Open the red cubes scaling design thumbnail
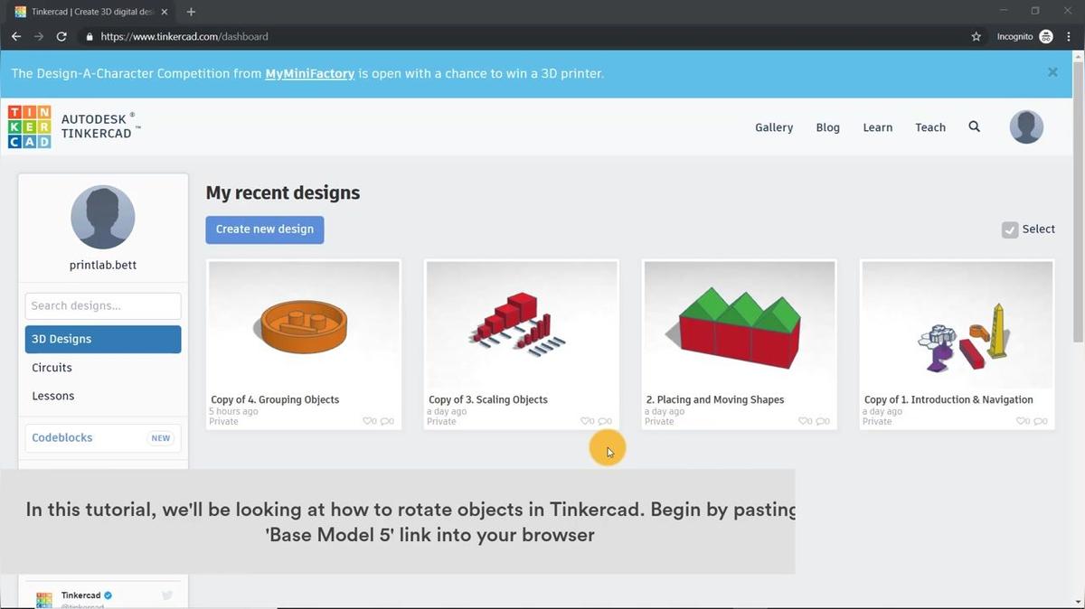Viewport: 1085px width, 609px height. 522,325
